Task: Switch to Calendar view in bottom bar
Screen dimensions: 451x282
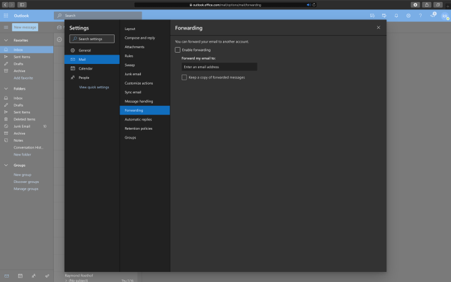Action: pos(20,276)
